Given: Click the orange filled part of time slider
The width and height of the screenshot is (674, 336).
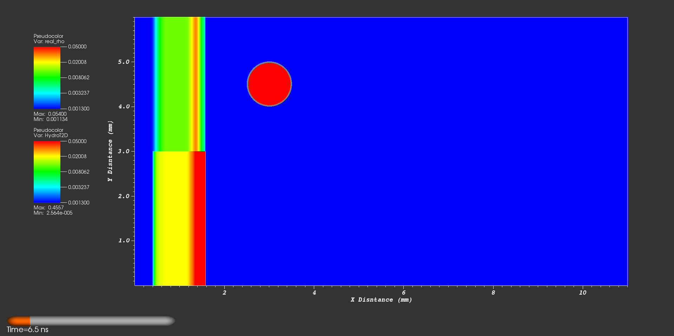Looking at the screenshot, I should tap(19, 321).
